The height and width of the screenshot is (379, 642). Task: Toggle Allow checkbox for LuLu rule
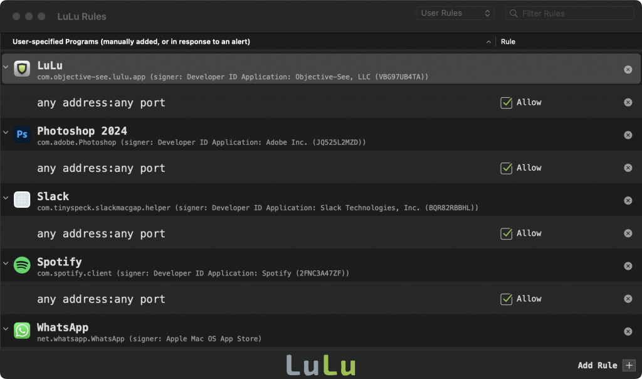(506, 103)
